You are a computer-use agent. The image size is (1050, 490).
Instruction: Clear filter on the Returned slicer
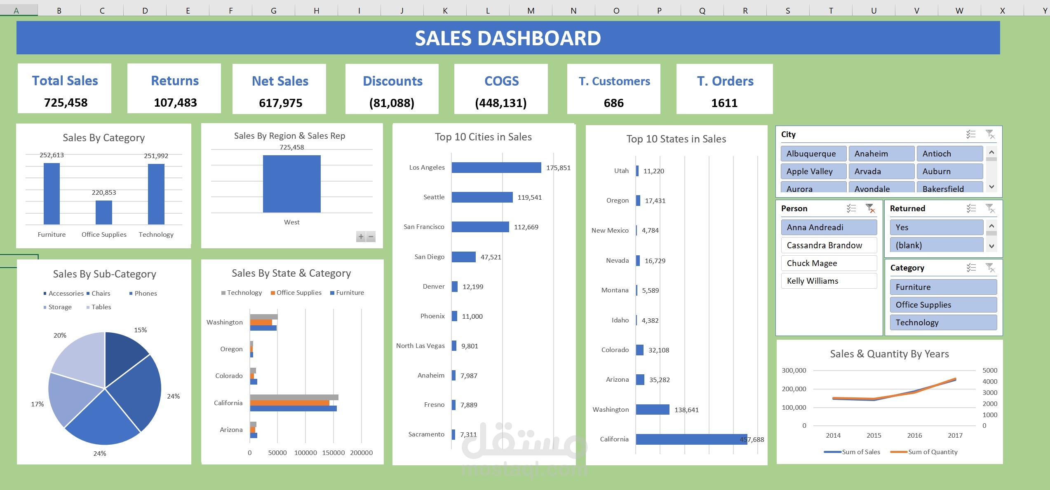[x=990, y=208]
